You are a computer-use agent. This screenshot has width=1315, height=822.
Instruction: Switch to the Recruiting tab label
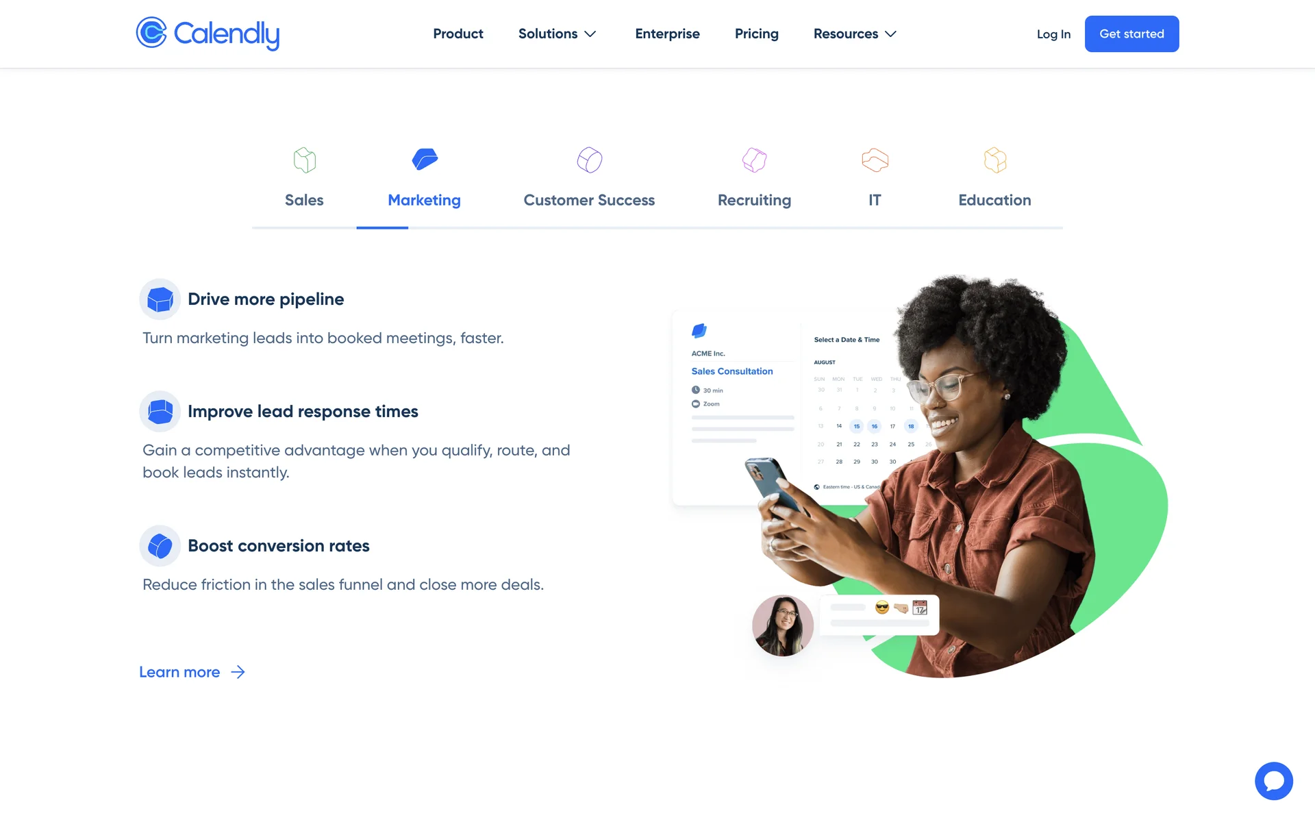754,200
